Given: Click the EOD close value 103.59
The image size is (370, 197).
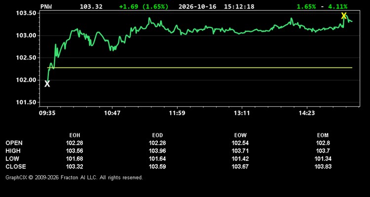Looking at the screenshot, I should click(157, 166).
